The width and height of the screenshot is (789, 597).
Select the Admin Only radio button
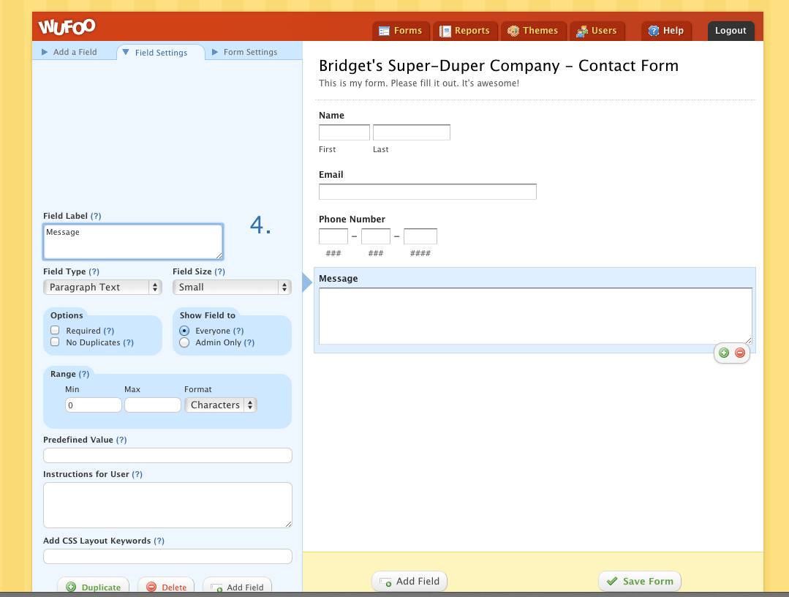(x=184, y=342)
